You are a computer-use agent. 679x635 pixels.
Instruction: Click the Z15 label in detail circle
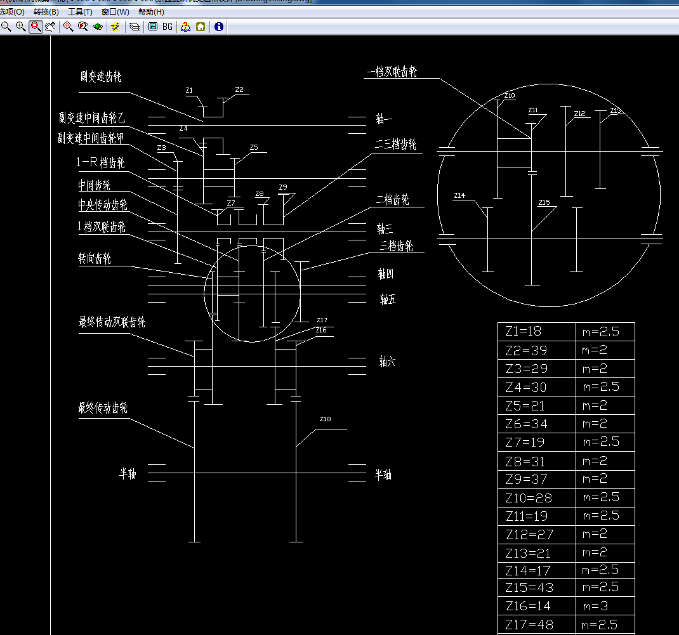click(544, 202)
